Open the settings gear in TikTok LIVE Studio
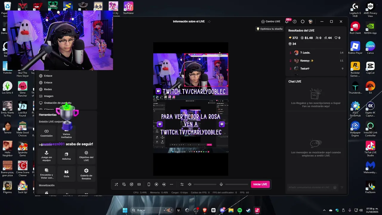Image resolution: width=382 pixels, height=215 pixels. (x=303, y=21)
